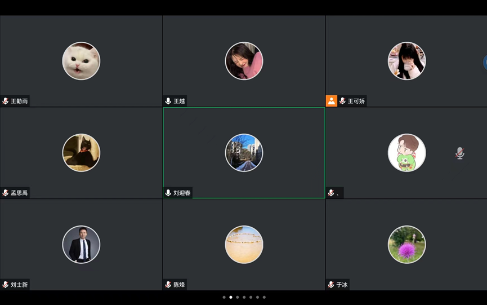This screenshot has height=305, width=487.
Task: Select the purple thistle flower avatar of 于冰
Action: tap(406, 245)
